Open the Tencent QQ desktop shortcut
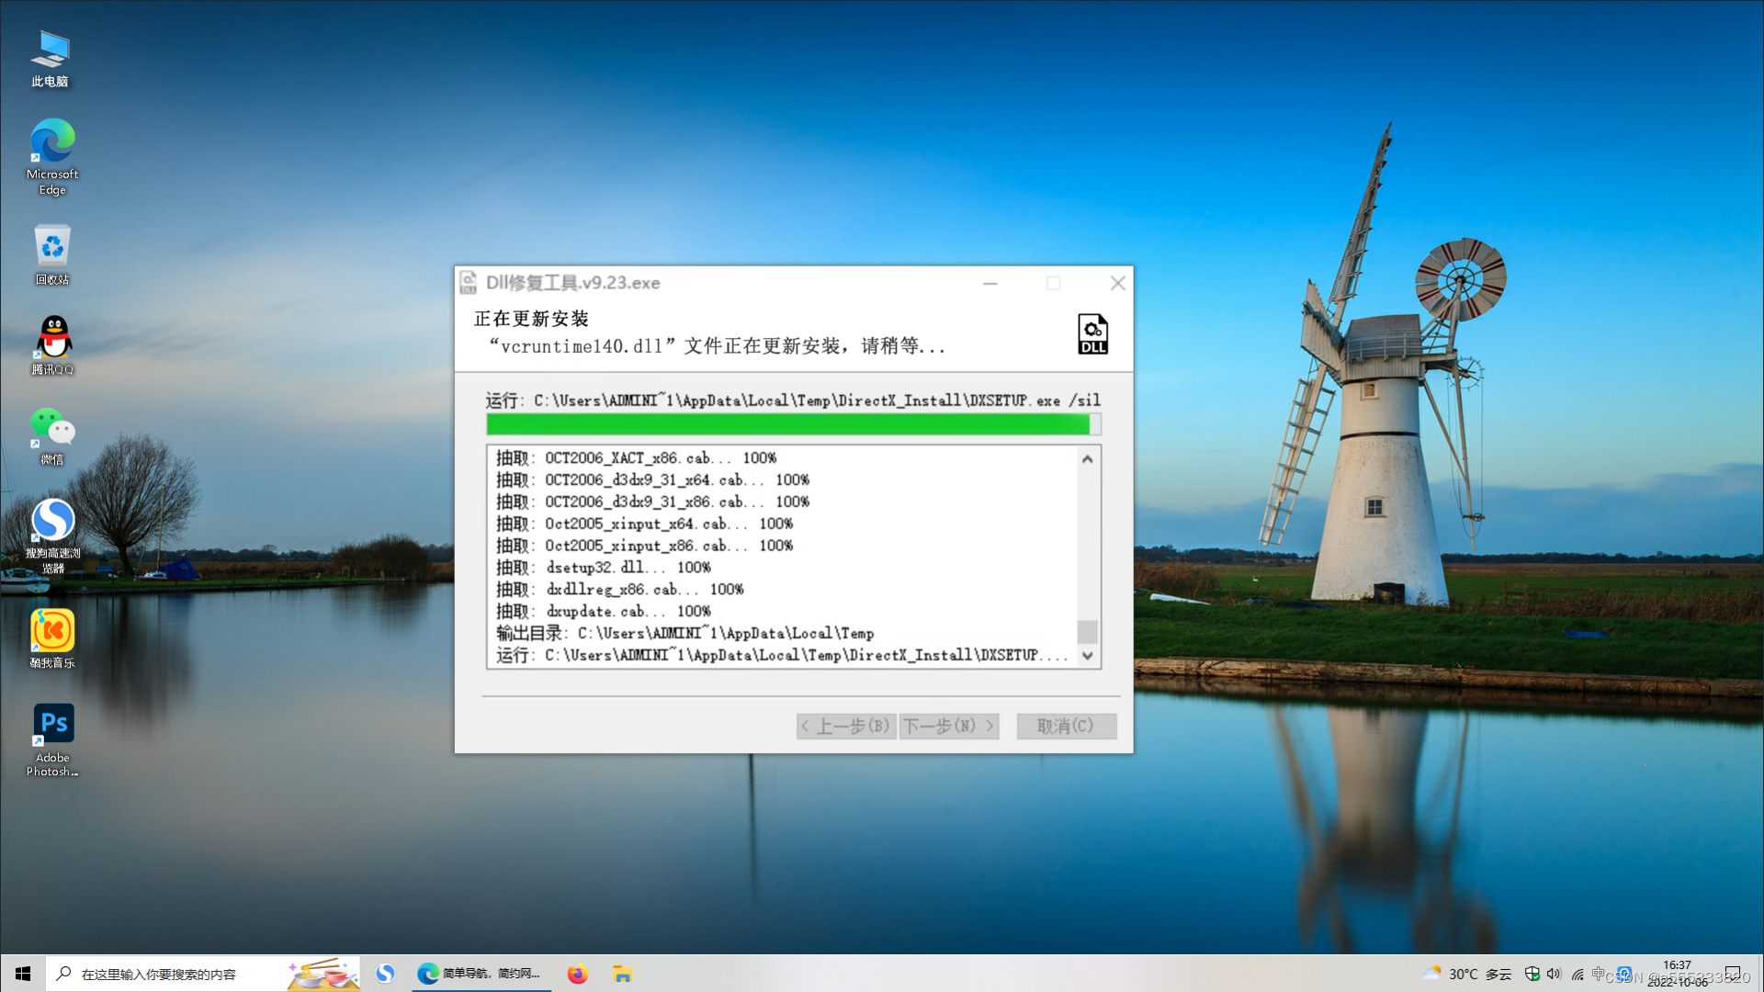The width and height of the screenshot is (1764, 992). 52,344
